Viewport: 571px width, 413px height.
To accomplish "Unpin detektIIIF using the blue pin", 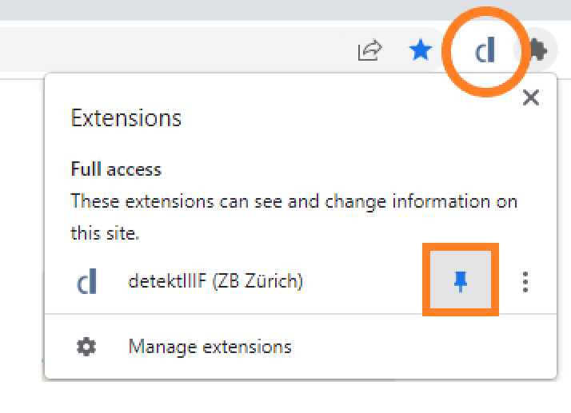I will coord(461,281).
